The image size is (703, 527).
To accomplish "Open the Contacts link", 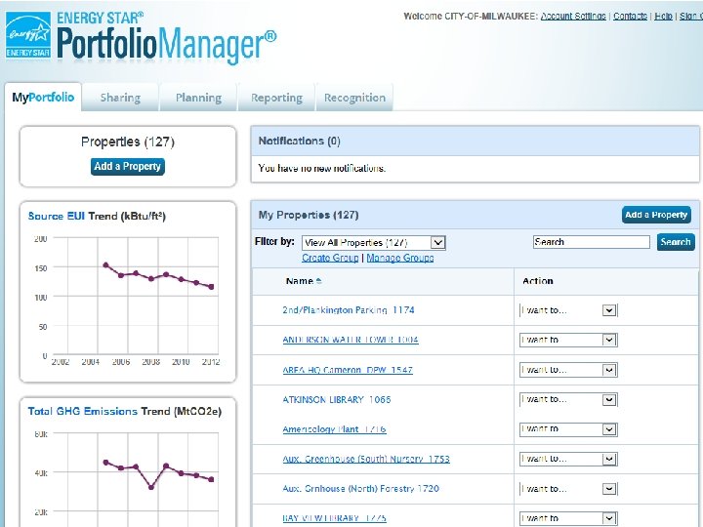I will pos(630,17).
